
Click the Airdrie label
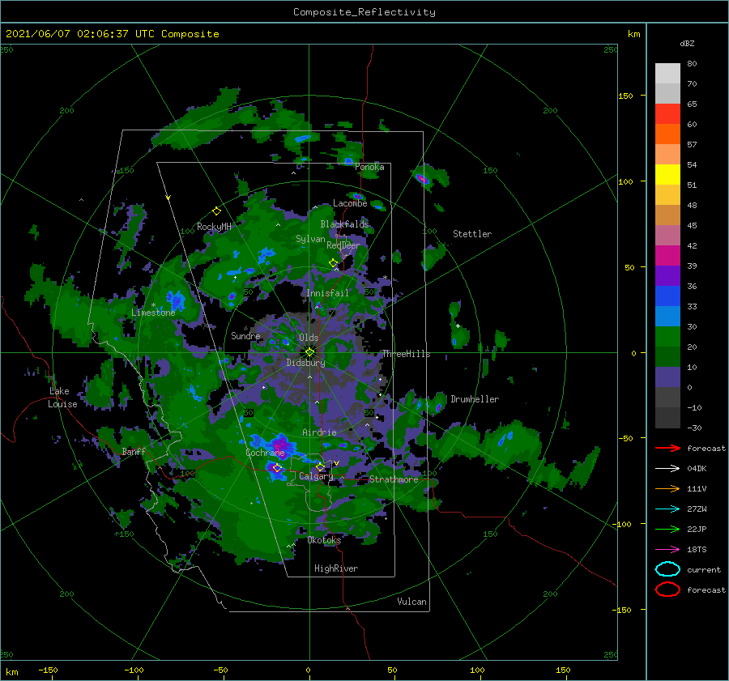319,432
